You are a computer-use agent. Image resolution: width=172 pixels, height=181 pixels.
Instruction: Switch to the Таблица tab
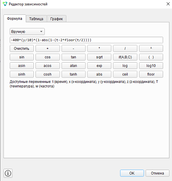36,19
